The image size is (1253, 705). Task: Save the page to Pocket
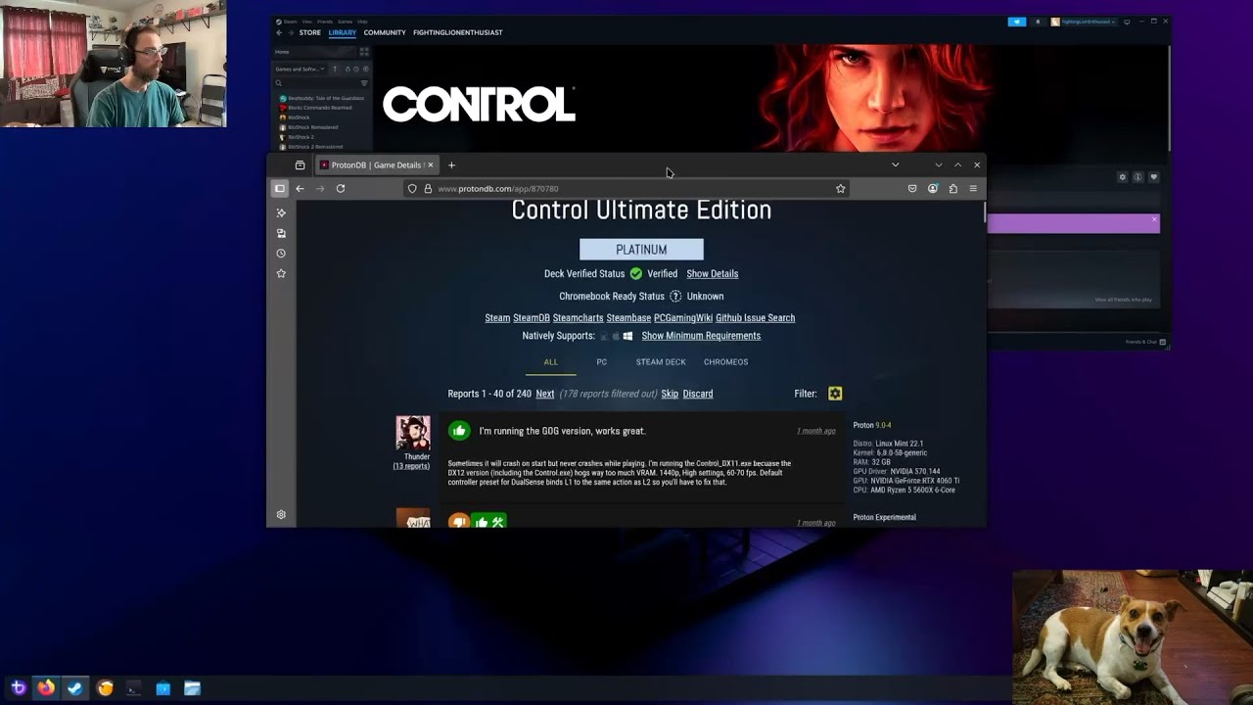(x=912, y=188)
